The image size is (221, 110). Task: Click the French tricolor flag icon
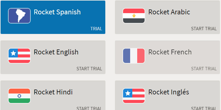(134, 56)
